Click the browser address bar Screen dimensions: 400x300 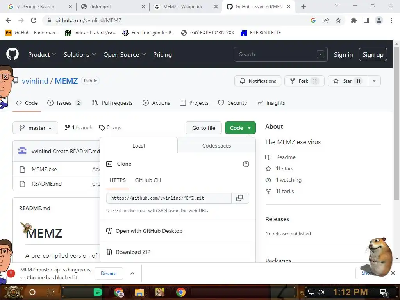tap(179, 20)
